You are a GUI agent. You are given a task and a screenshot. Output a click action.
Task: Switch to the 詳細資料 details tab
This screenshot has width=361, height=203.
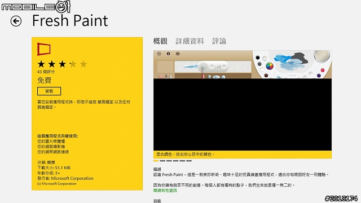click(190, 41)
